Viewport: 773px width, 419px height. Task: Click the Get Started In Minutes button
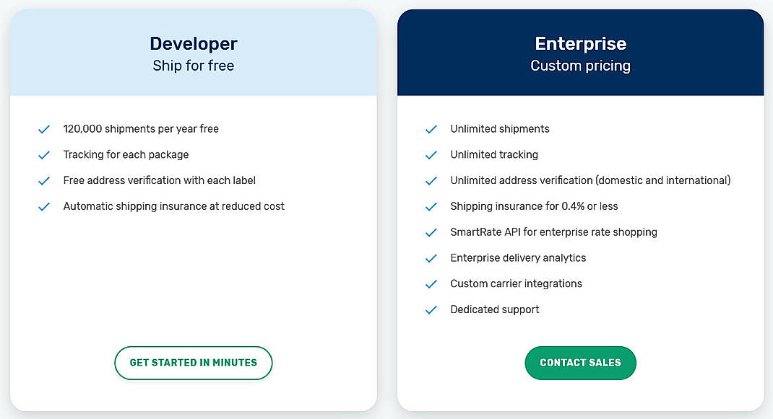pos(193,363)
